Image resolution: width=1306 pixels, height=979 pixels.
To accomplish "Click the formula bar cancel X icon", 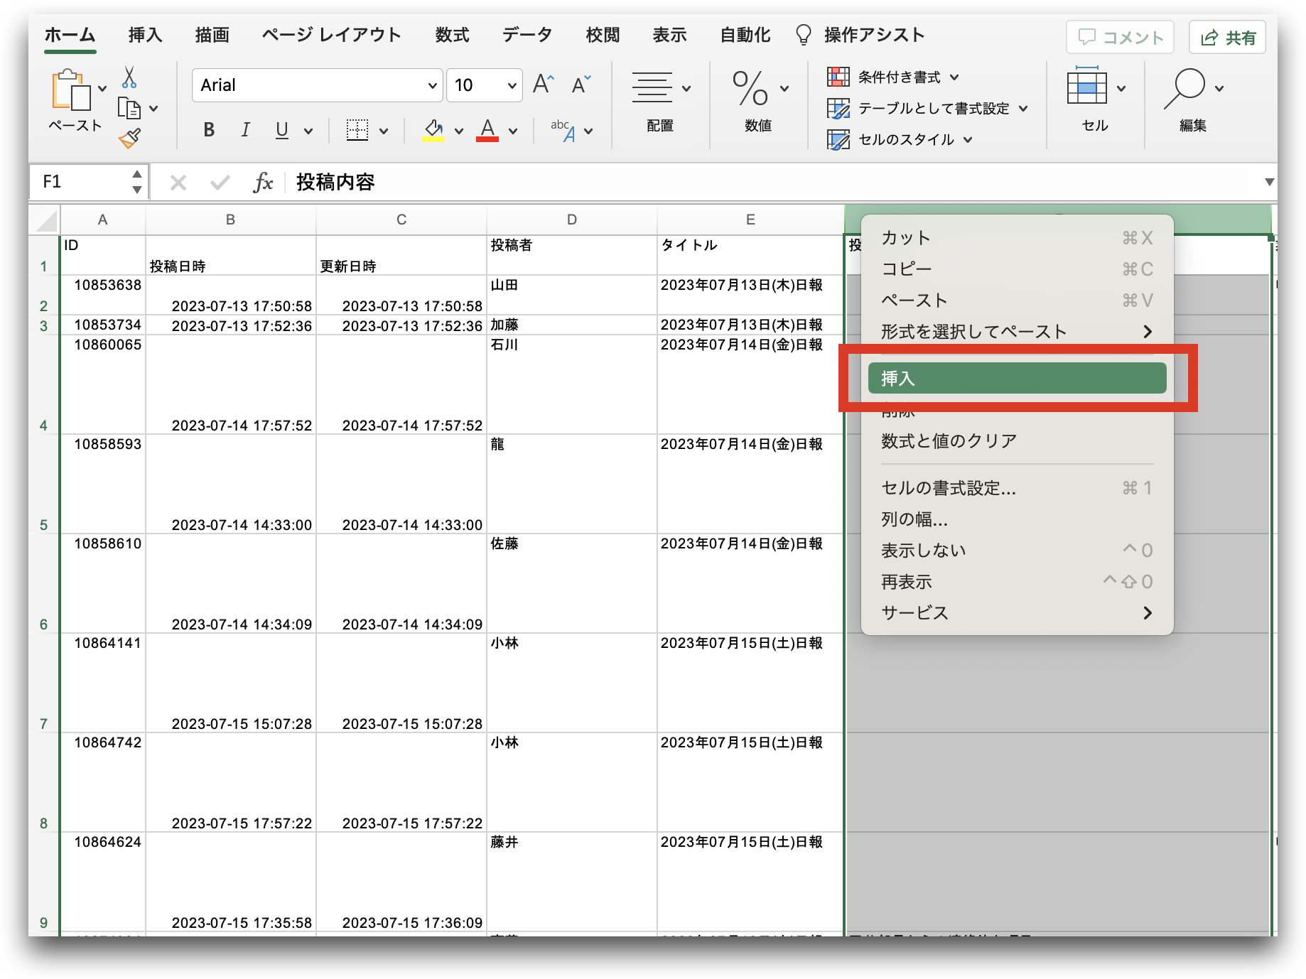I will point(178,183).
